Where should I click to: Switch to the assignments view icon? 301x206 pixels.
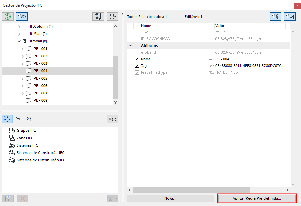pyautogui.click(x=7, y=119)
